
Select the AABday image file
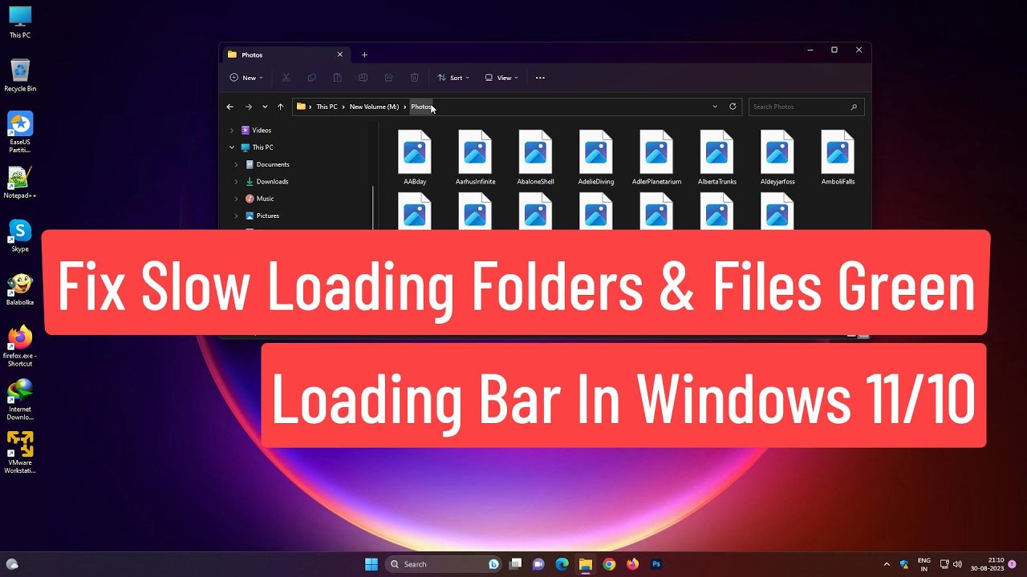pyautogui.click(x=415, y=158)
